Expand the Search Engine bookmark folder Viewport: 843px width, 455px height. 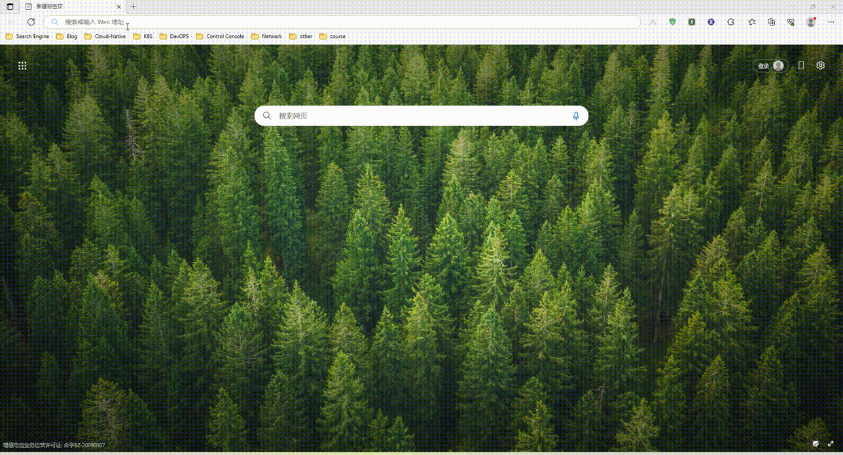click(27, 37)
